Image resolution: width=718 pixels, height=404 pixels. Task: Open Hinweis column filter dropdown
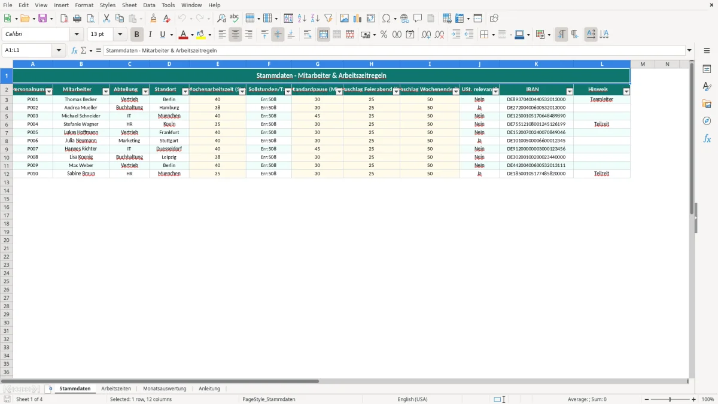tap(626, 92)
